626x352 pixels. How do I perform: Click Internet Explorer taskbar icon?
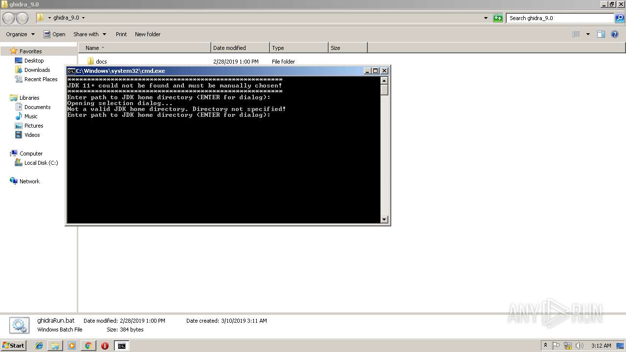[x=39, y=346]
